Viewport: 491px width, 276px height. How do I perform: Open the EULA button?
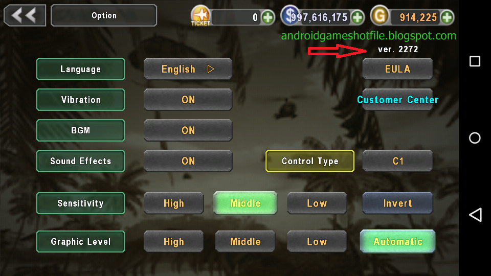click(398, 69)
